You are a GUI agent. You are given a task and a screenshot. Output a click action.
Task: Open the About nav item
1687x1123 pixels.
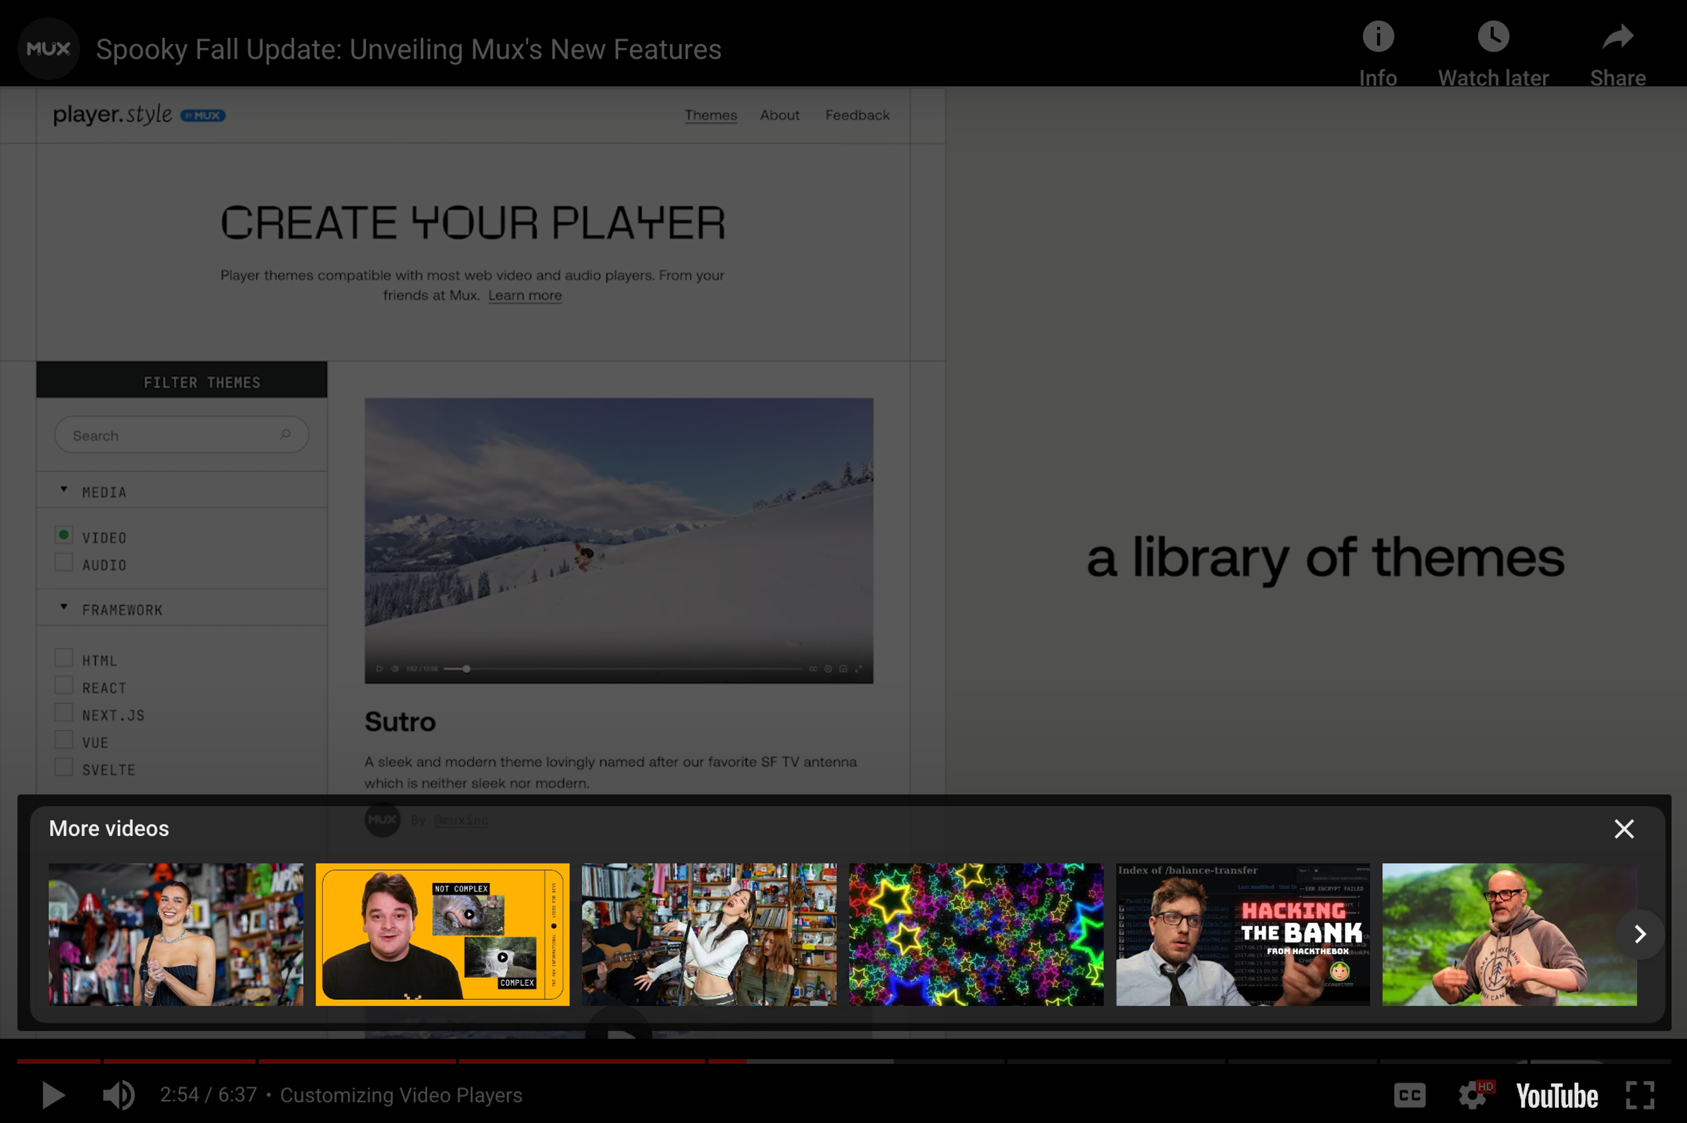(779, 115)
